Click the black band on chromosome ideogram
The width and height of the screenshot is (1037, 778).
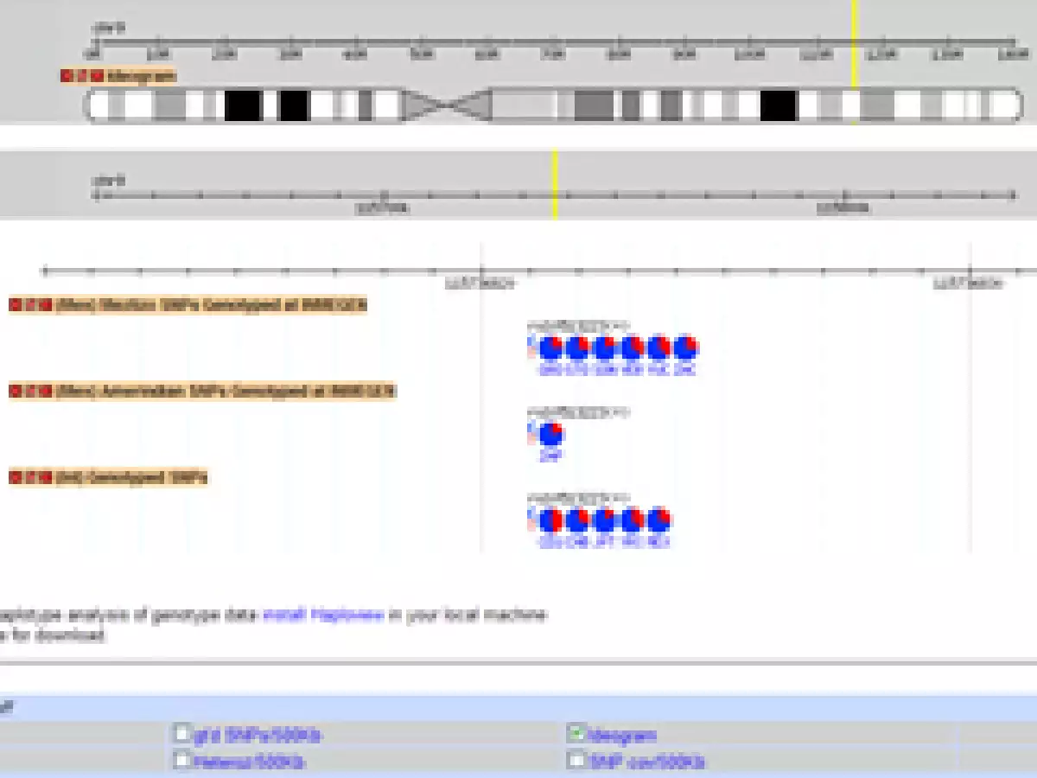pos(242,105)
